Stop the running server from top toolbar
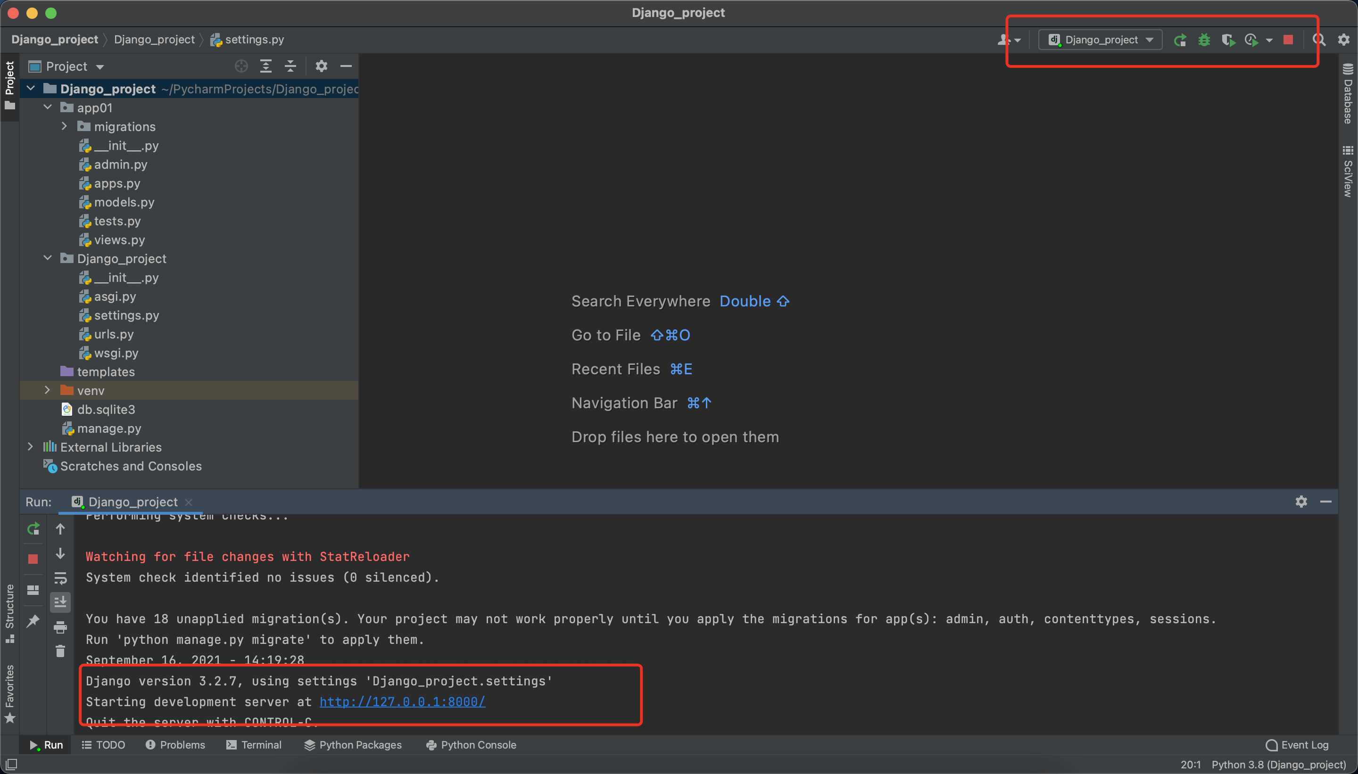This screenshot has height=774, width=1358. pyautogui.click(x=1288, y=40)
